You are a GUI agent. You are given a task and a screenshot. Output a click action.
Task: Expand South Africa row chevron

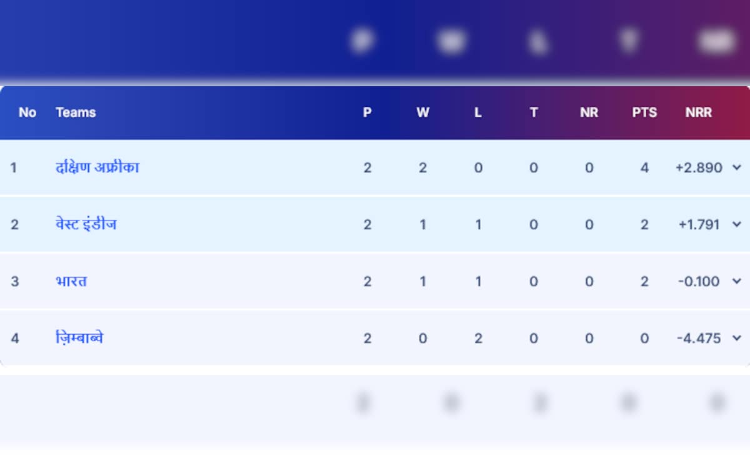(737, 167)
